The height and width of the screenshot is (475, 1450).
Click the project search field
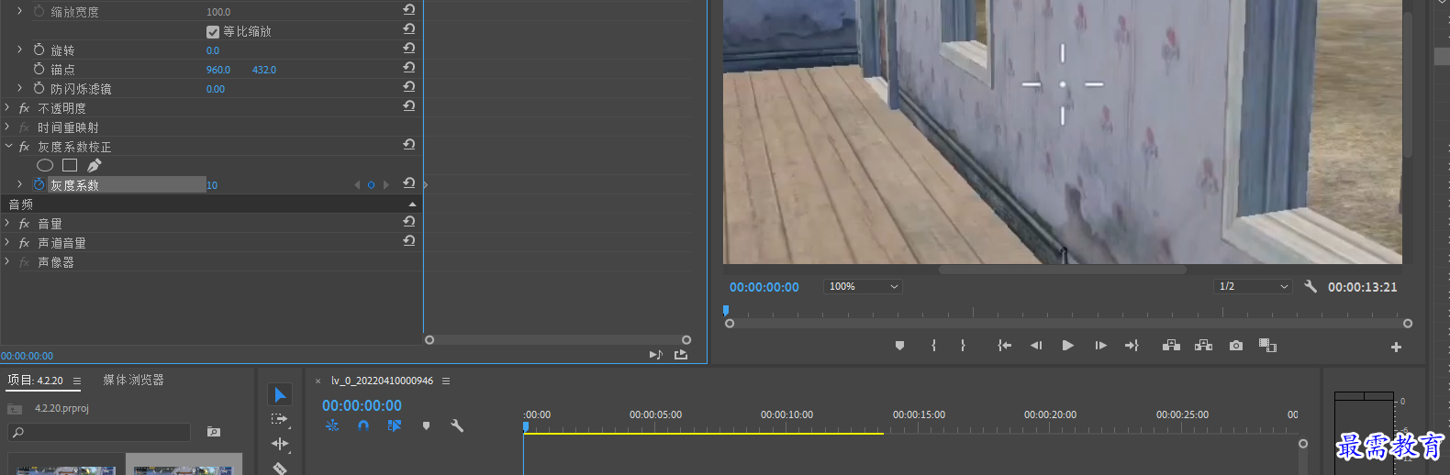tap(99, 432)
